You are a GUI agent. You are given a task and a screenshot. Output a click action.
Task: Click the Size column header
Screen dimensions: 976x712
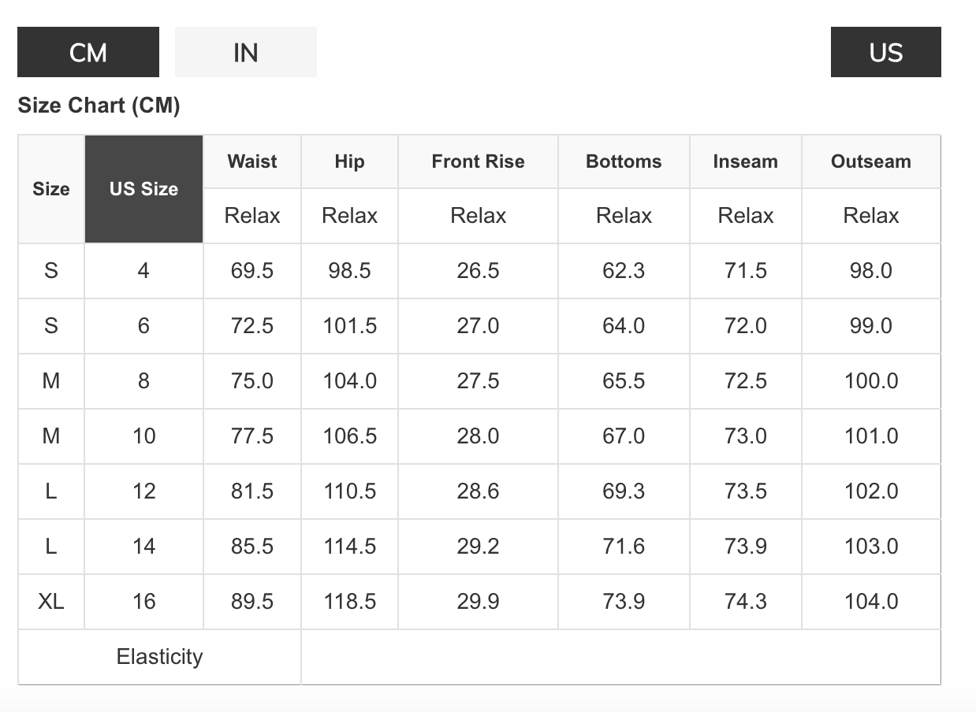(x=51, y=189)
